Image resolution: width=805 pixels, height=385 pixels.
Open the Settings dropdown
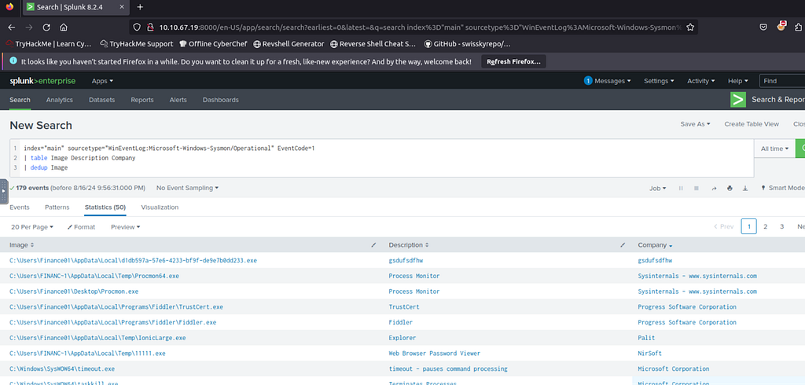pyautogui.click(x=660, y=81)
